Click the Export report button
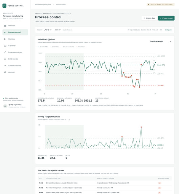The height and width of the screenshot is (194, 179). tap(166, 18)
